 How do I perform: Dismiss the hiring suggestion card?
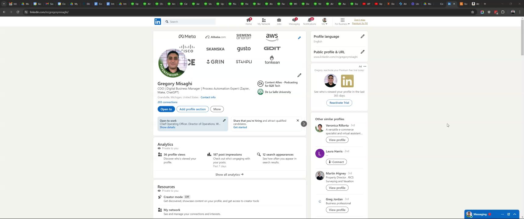(x=298, y=120)
